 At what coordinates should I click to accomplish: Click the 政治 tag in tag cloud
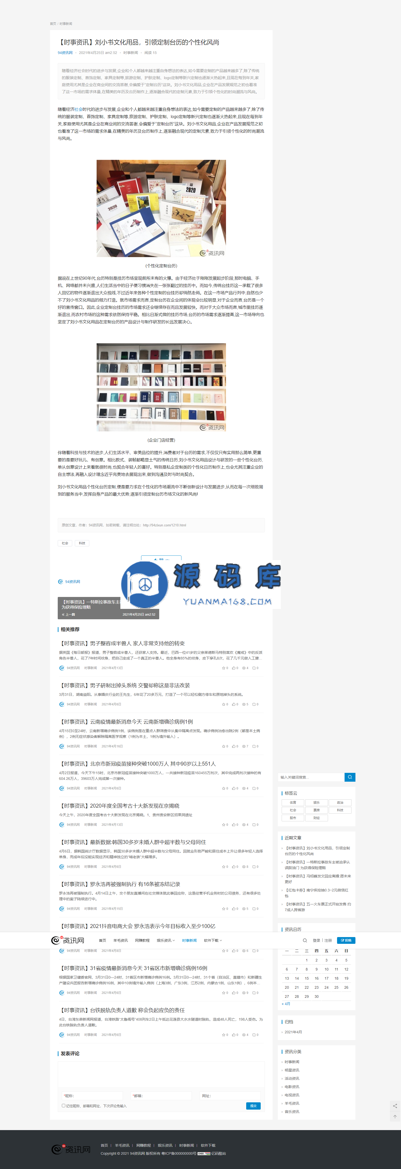[340, 803]
